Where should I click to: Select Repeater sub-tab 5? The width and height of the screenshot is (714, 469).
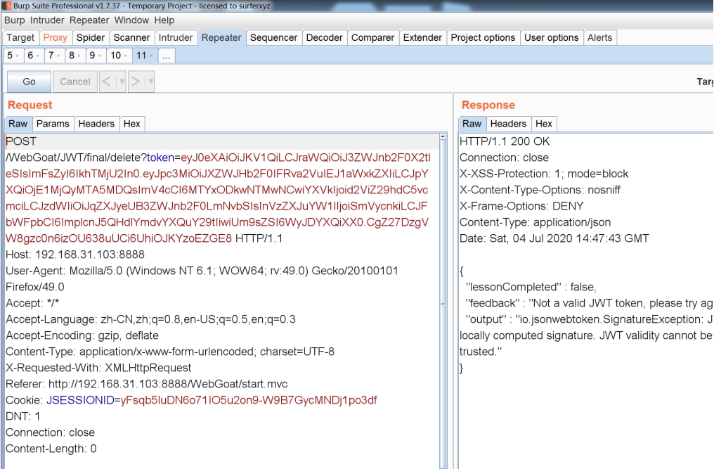tap(10, 56)
